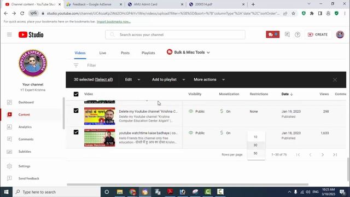This screenshot has width=350, height=197.
Task: Click the sidebar vertical scrollbar
Action: tap(63, 113)
